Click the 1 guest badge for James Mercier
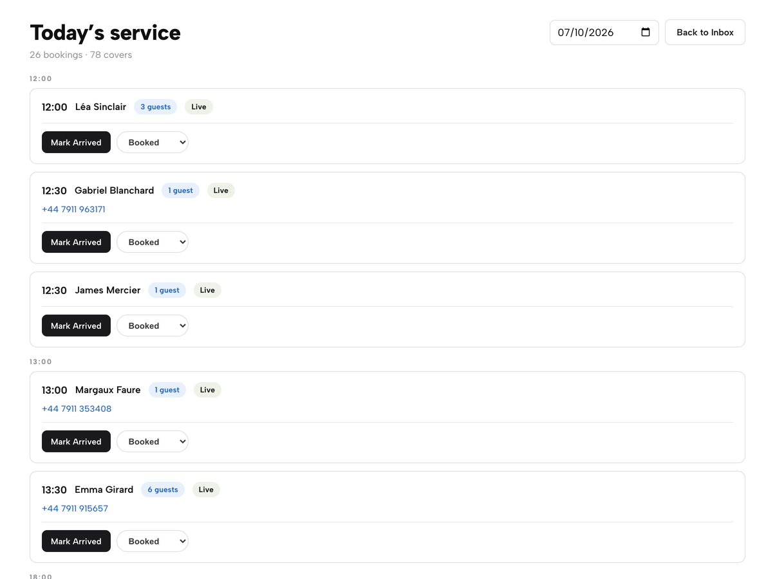The height and width of the screenshot is (579, 775). [167, 290]
